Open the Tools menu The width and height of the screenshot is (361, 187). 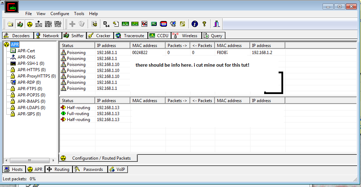coord(79,14)
